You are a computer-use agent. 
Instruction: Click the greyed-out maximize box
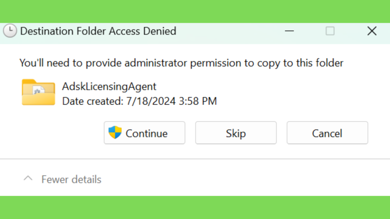point(330,31)
